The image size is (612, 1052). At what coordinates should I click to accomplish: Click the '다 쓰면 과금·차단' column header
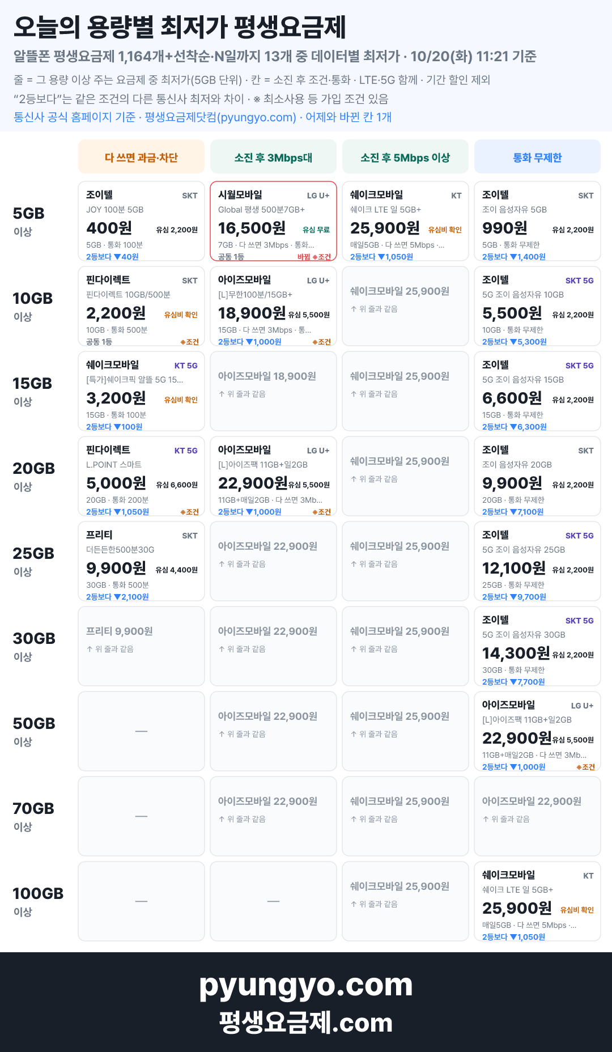tap(141, 157)
